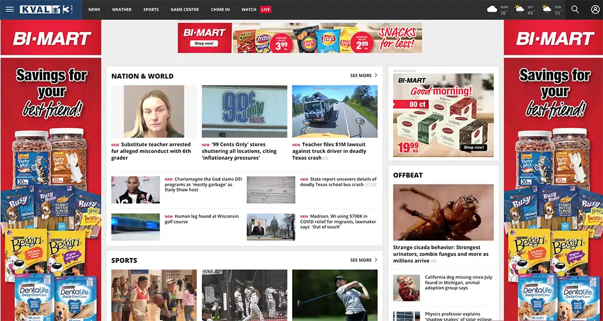This screenshot has height=321, width=603.
Task: Open the Sports menu
Action: click(151, 10)
